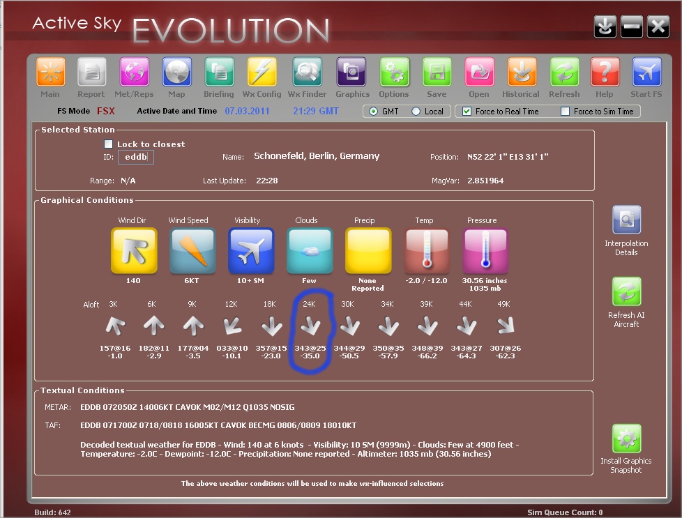Select the GMT radio button
This screenshot has height=518, width=682.
point(373,112)
